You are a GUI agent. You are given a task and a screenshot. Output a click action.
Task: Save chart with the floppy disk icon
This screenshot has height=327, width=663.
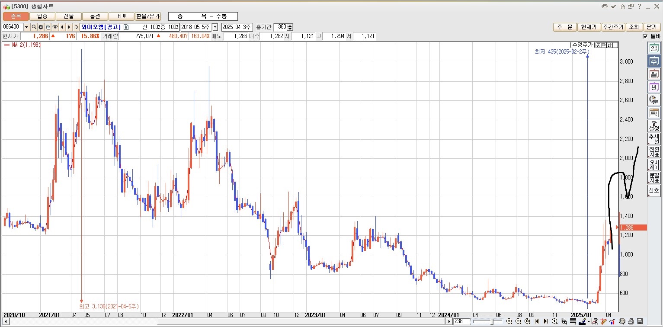640,321
